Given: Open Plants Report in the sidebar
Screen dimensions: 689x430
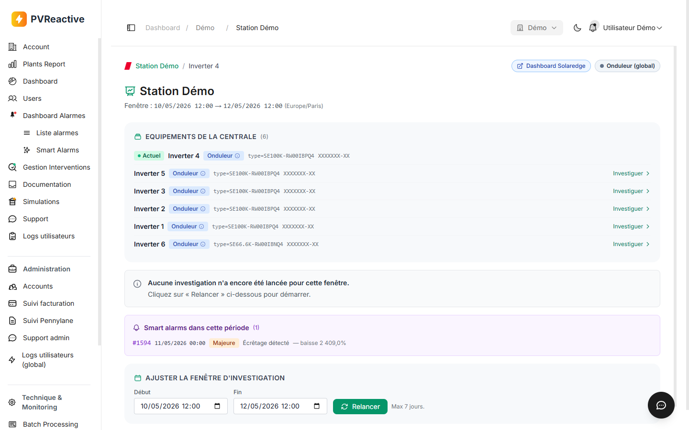Looking at the screenshot, I should click(x=44, y=64).
